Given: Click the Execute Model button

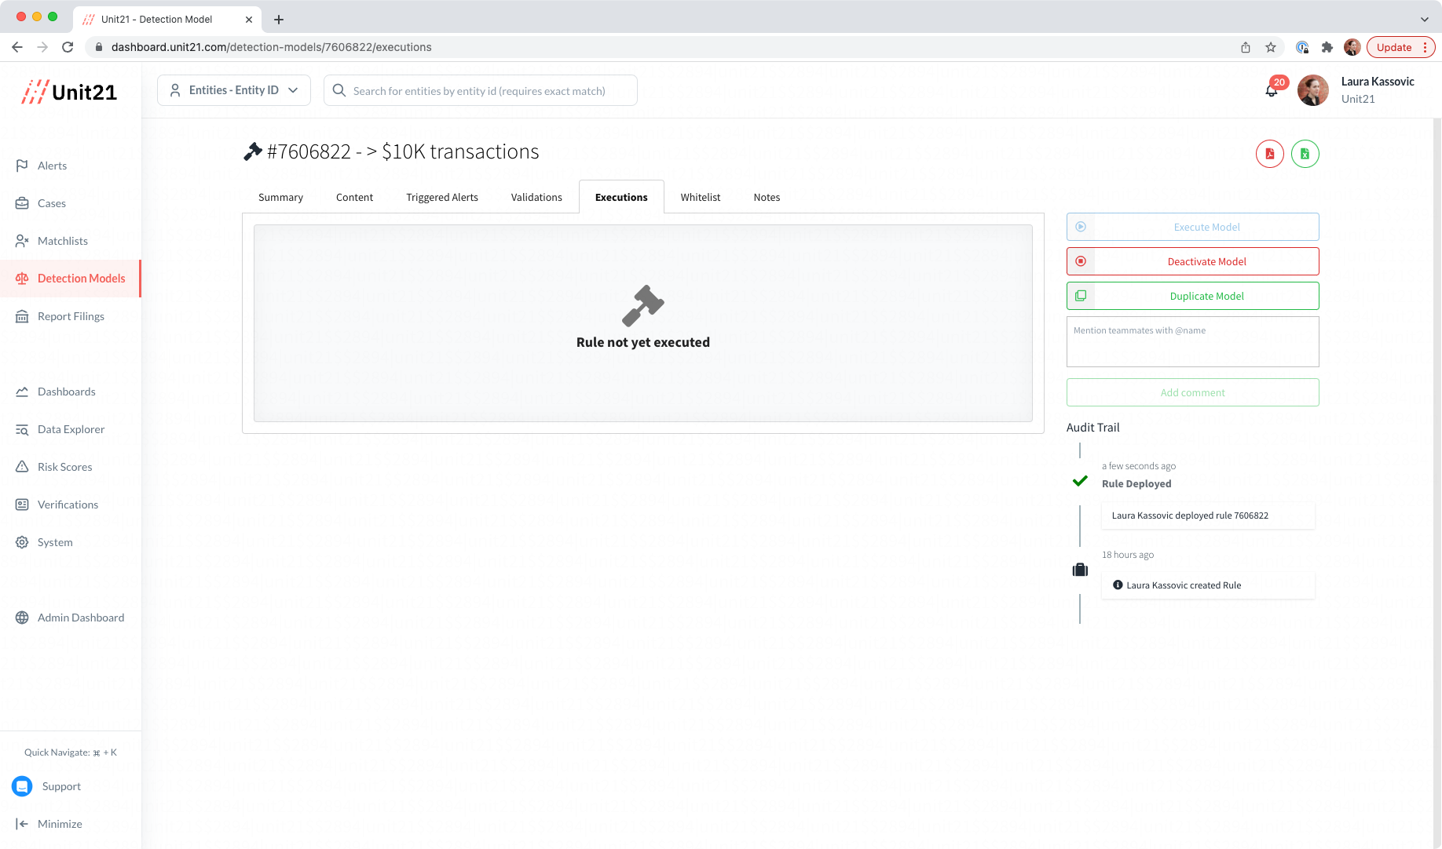Looking at the screenshot, I should 1192,227.
